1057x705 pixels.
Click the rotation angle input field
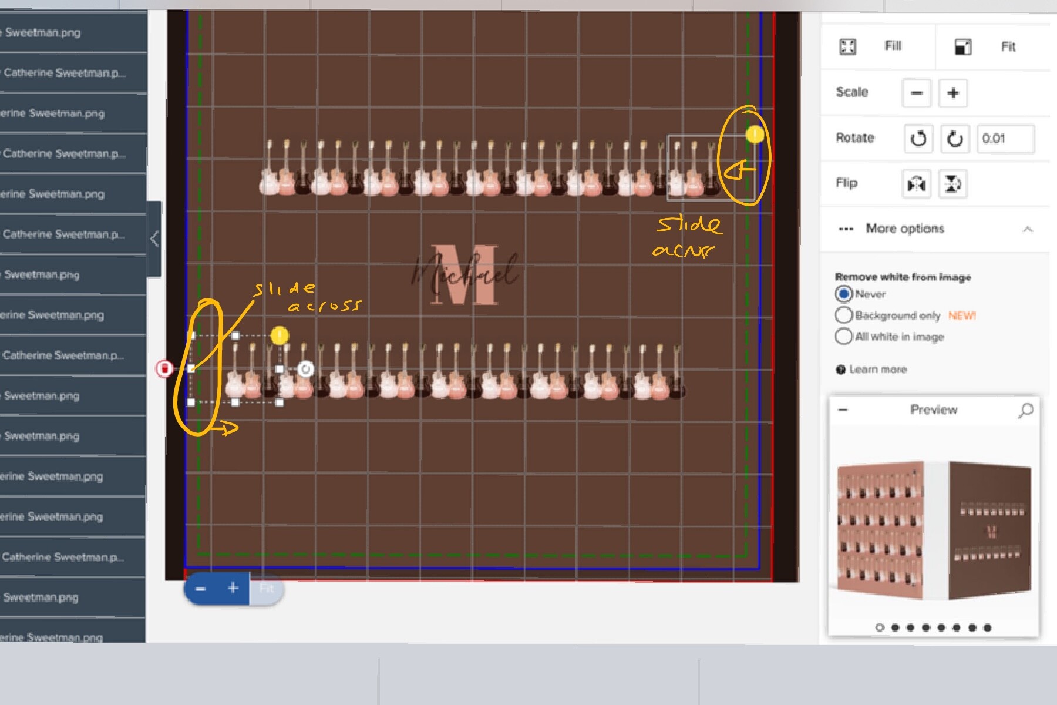(x=1005, y=139)
